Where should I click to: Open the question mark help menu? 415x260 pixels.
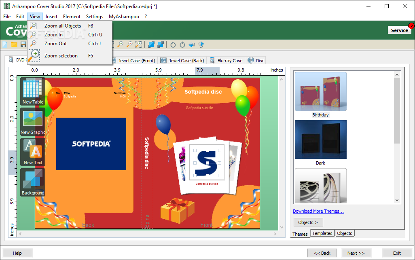pos(146,17)
